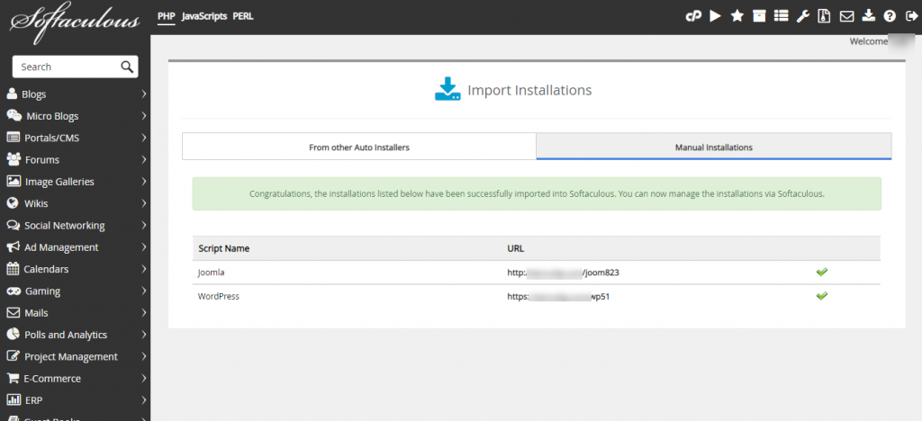Viewport: 922px width, 421px height.
Task: Switch to the JavaScripts tab
Action: (x=204, y=16)
